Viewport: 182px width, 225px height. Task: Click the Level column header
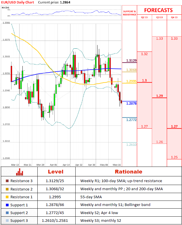click(x=56, y=172)
